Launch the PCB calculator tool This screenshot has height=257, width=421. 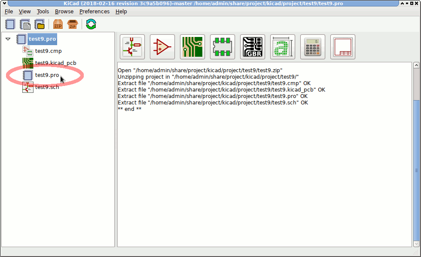[312, 47]
